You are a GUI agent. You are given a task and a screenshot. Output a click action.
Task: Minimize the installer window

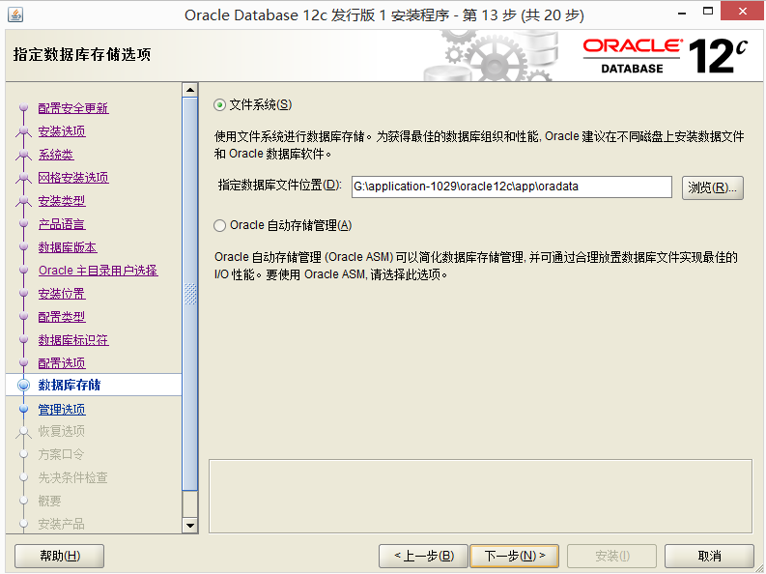(682, 12)
